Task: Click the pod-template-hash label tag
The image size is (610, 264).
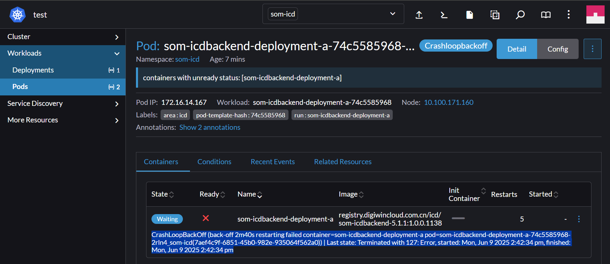Action: pyautogui.click(x=241, y=115)
